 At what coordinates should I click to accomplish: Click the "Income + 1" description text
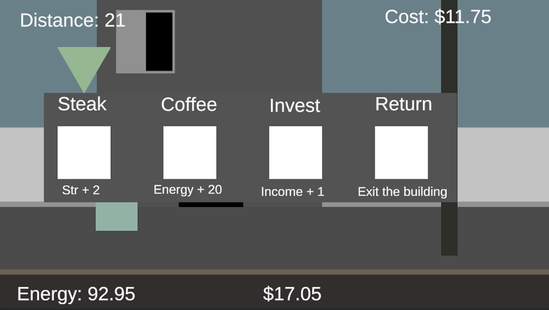(x=292, y=192)
